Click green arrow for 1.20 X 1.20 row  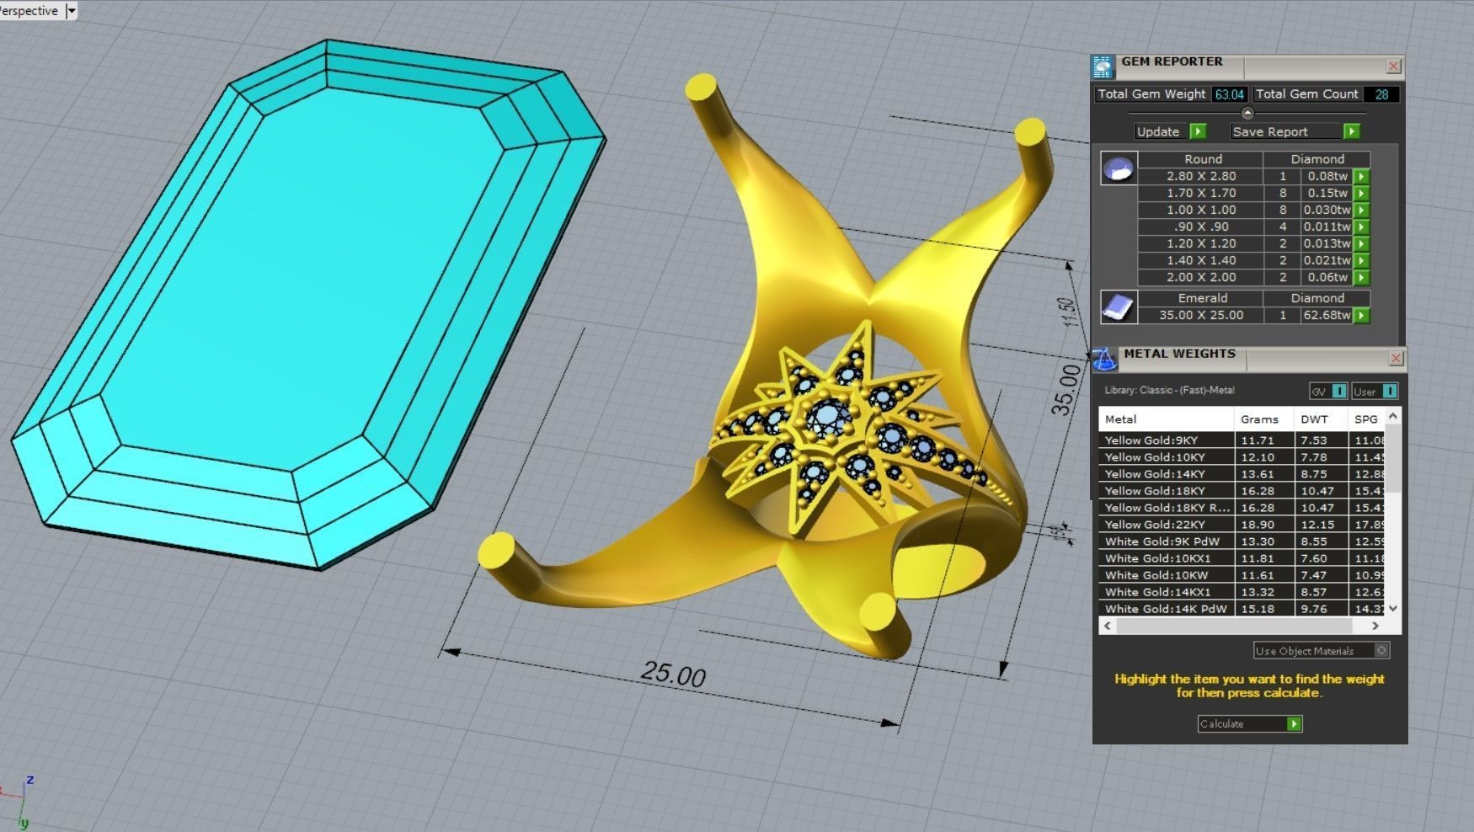pos(1361,243)
